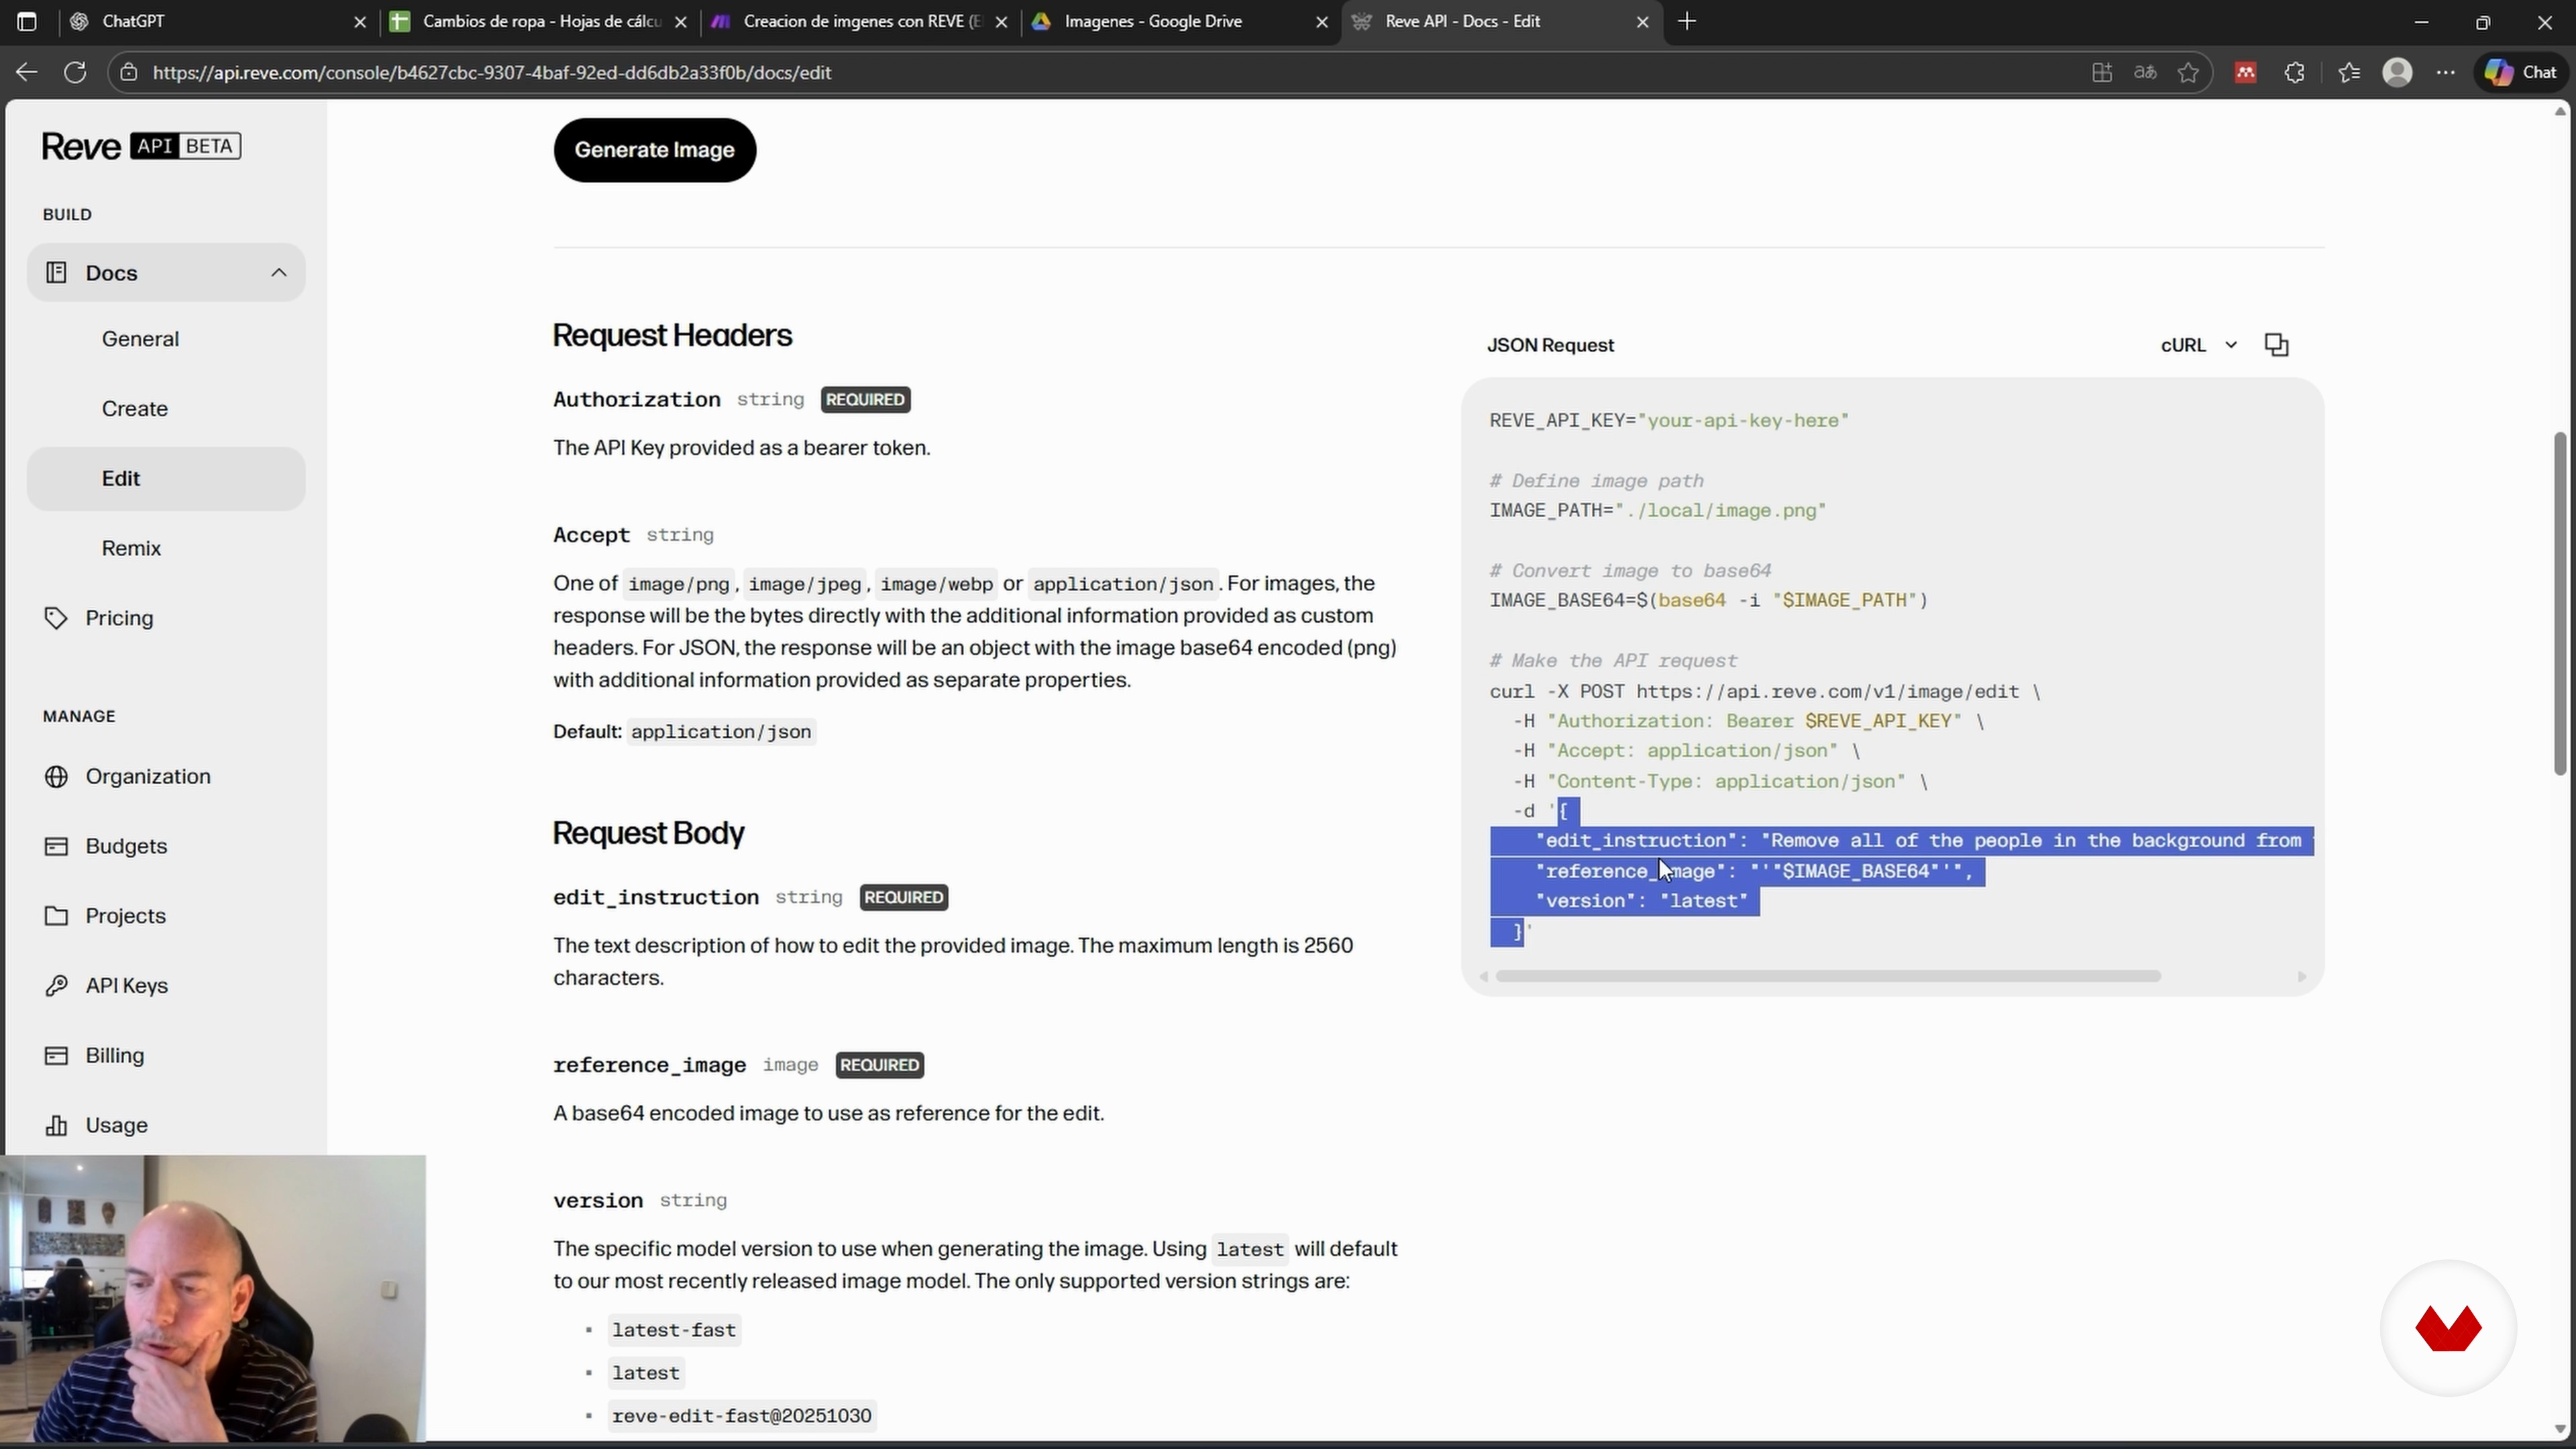Open the Create docs page
The image size is (2576, 1449).
135,409
